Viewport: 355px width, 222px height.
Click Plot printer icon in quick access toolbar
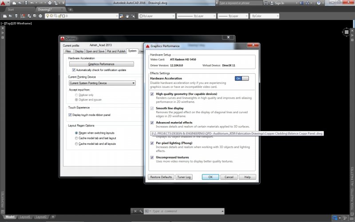pyautogui.click(x=50, y=3)
